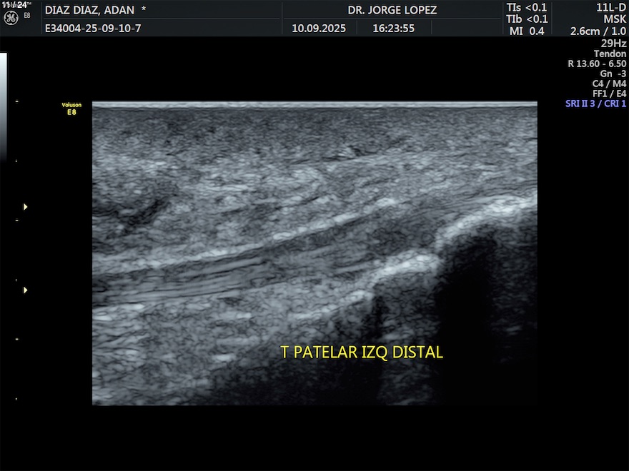629x471 pixels.
Task: Click the 2.6cm / 1.0 depth readout
Action: tap(598, 31)
